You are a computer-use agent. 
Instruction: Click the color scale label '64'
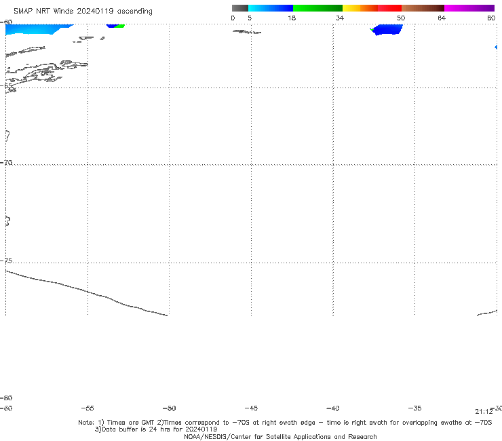(442, 18)
